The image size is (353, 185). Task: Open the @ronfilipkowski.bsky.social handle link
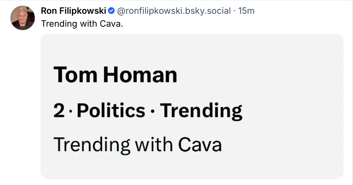pos(174,11)
